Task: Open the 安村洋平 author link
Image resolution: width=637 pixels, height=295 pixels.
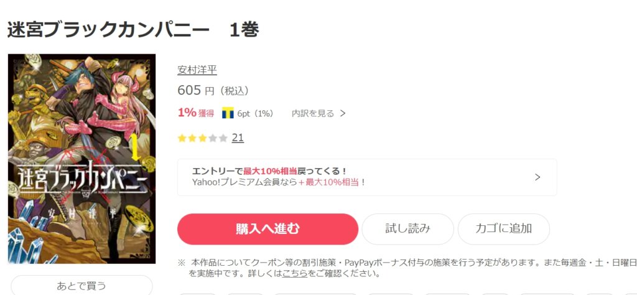Action: coord(197,70)
